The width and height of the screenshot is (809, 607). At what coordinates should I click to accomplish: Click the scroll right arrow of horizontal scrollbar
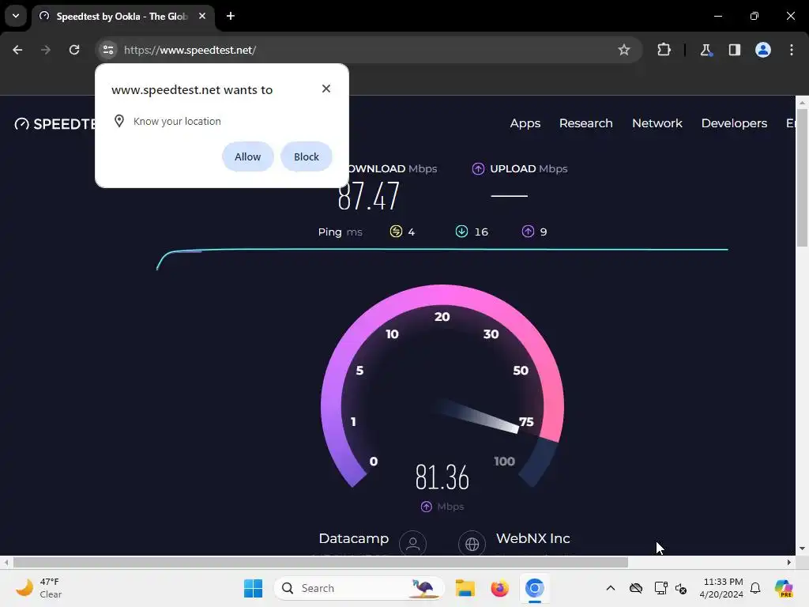(x=789, y=562)
